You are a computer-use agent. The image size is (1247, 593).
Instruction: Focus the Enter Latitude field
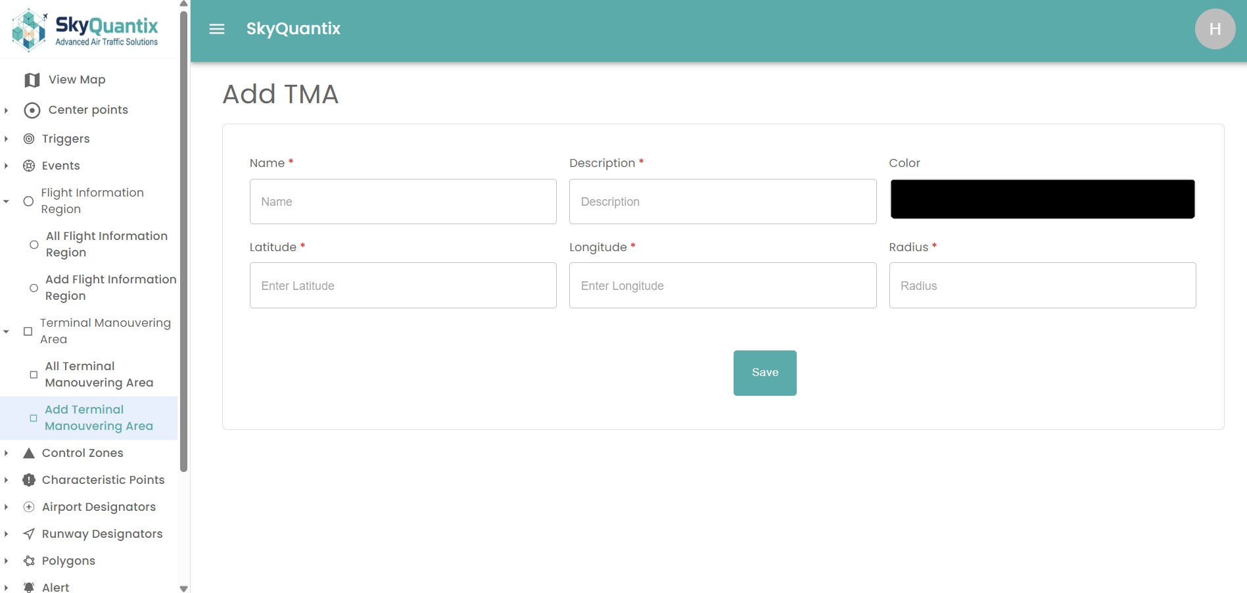[x=403, y=285]
